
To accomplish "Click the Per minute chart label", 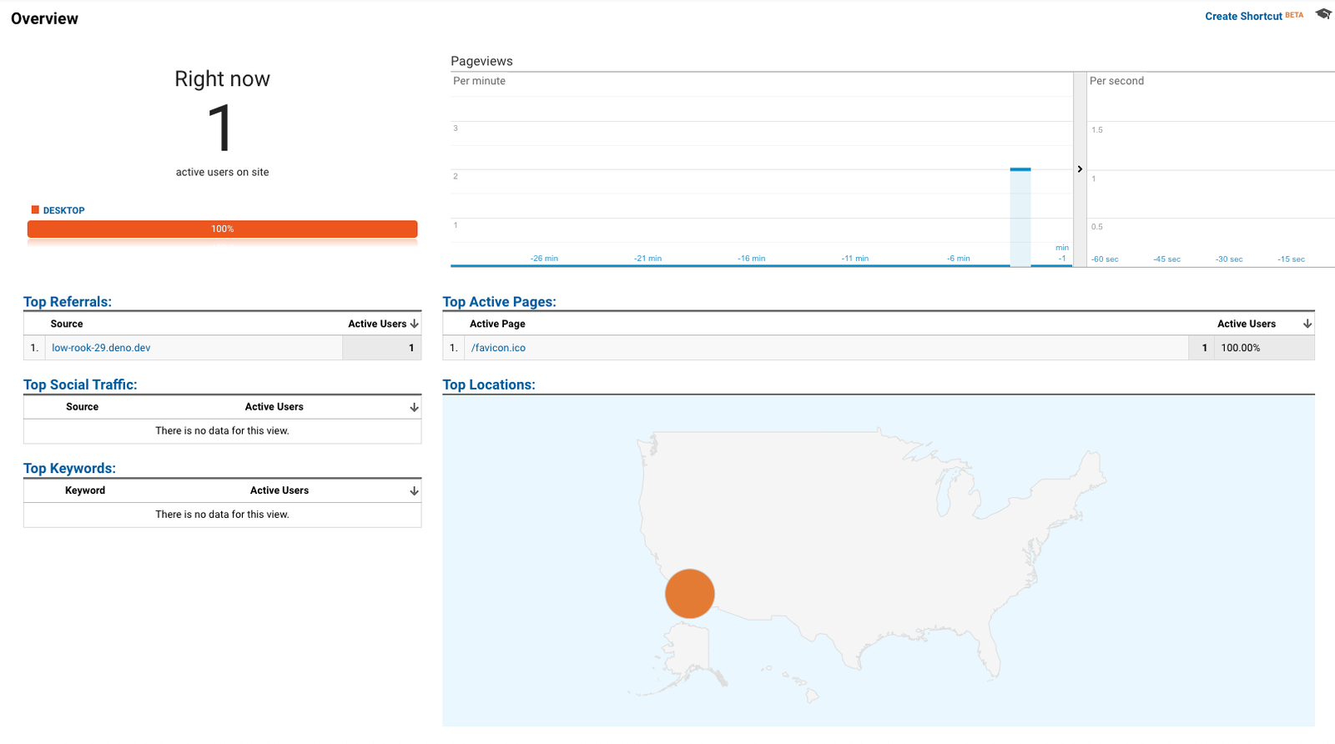I will click(x=479, y=81).
